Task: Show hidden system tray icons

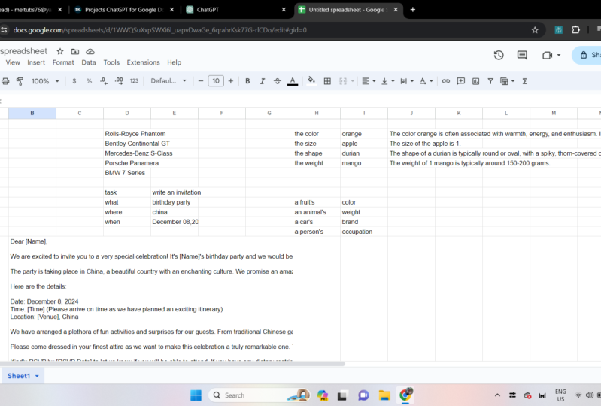Action: click(497, 395)
